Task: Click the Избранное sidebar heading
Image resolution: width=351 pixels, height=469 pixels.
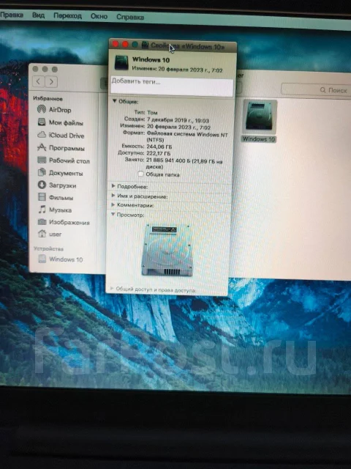Action: pyautogui.click(x=48, y=98)
